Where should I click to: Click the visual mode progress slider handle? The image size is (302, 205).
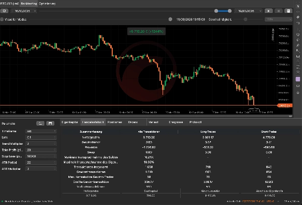(x=170, y=19)
